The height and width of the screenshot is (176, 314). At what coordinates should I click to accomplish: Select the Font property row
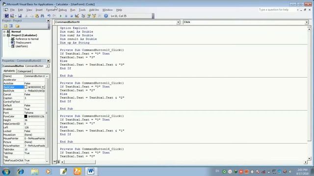(x=24, y=113)
